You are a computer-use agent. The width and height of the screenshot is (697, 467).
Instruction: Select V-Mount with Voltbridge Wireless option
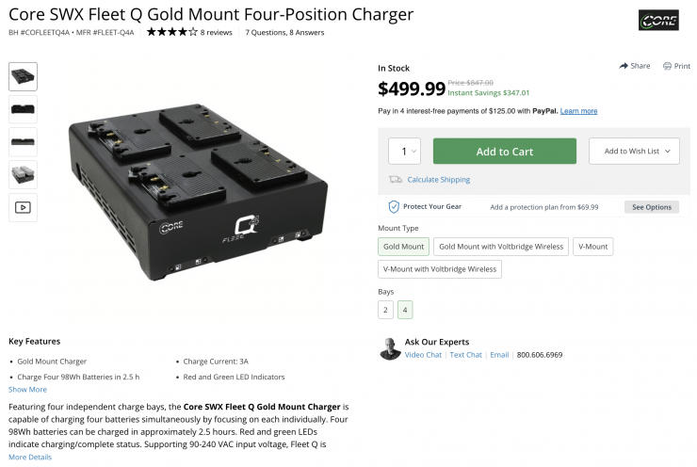(x=440, y=269)
